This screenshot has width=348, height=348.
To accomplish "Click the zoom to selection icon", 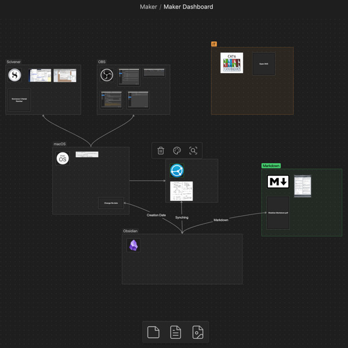I will [x=194, y=151].
